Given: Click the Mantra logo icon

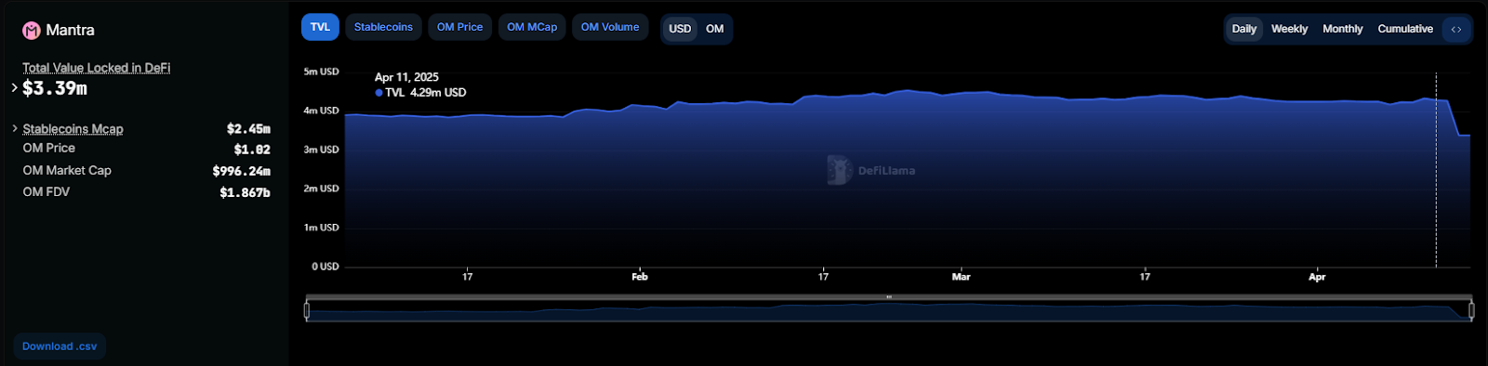Looking at the screenshot, I should (x=32, y=31).
